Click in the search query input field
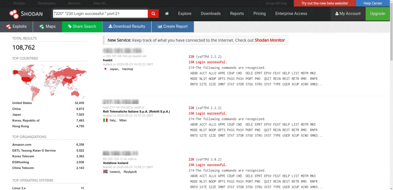 pyautogui.click(x=101, y=14)
